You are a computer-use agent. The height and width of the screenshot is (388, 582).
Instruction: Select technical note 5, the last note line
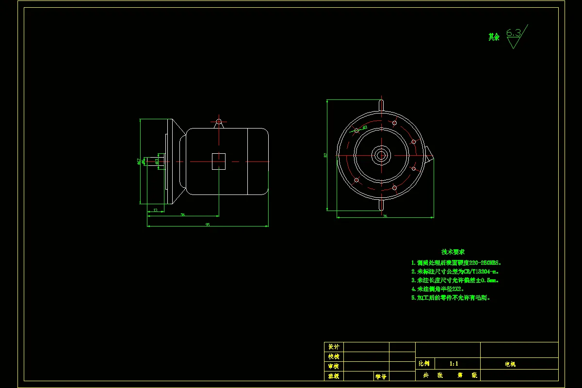coord(452,298)
